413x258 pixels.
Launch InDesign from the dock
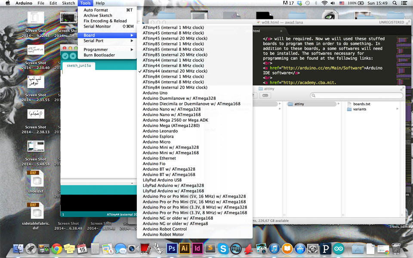click(197, 249)
